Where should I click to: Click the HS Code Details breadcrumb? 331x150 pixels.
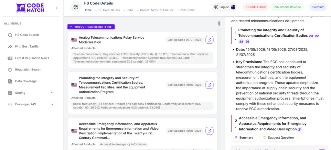point(109,10)
